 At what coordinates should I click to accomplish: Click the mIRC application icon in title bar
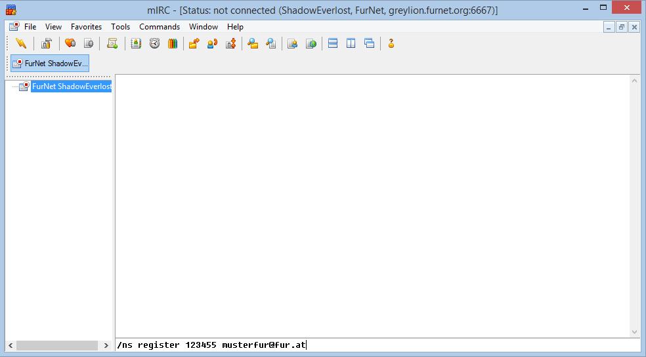[x=11, y=10]
